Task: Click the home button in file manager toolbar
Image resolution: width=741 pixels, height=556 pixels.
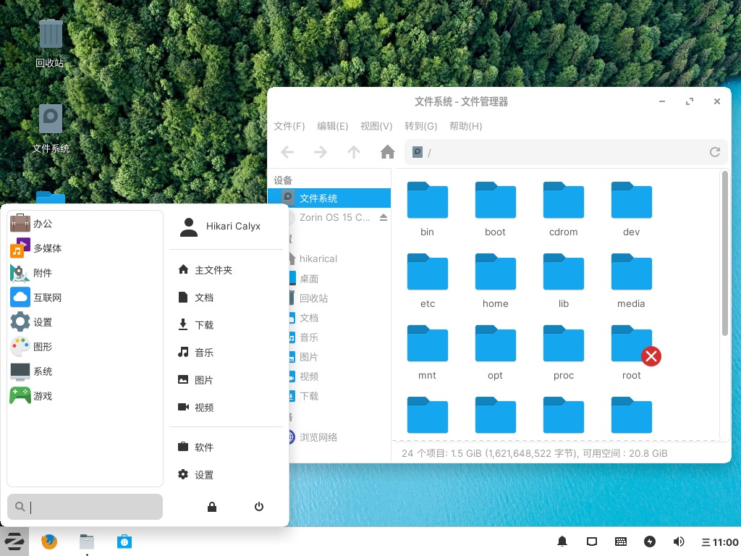Action: click(387, 152)
